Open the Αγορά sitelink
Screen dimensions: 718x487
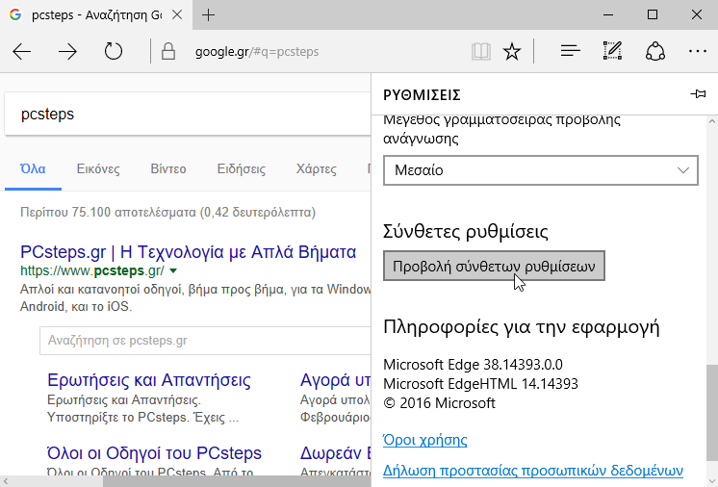[335, 380]
